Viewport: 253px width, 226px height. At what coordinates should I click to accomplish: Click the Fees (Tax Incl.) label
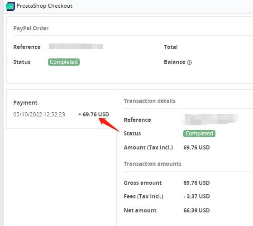143,197
